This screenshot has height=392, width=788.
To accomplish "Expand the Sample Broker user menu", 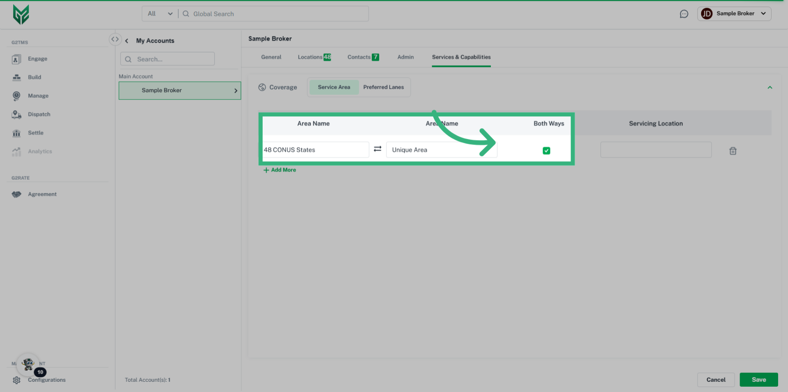I will coord(734,14).
